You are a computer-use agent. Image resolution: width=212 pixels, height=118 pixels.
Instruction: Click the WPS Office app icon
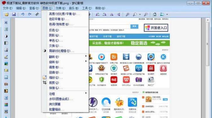coord(126,80)
